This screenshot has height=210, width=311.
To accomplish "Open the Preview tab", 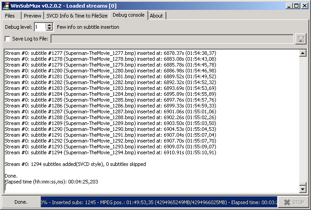I will (x=32, y=16).
